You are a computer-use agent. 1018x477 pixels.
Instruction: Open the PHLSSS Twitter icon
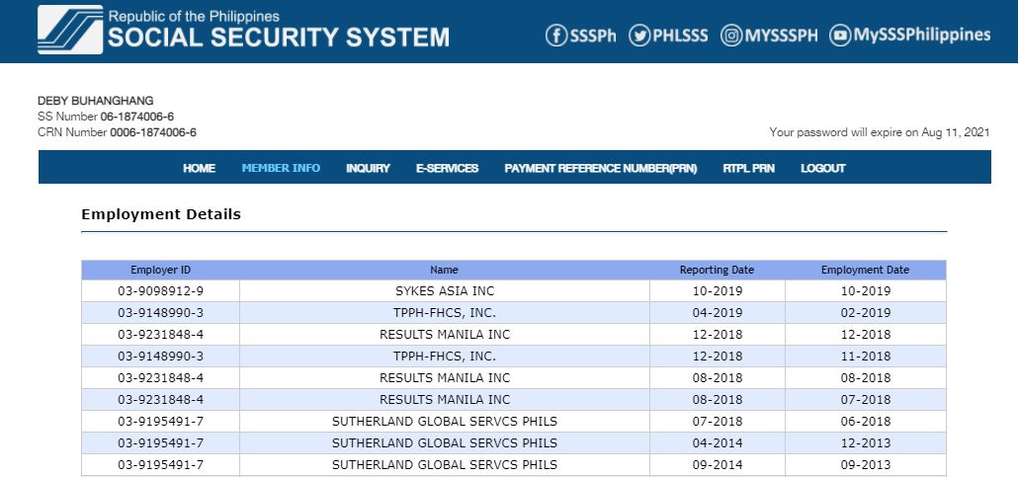click(x=640, y=36)
